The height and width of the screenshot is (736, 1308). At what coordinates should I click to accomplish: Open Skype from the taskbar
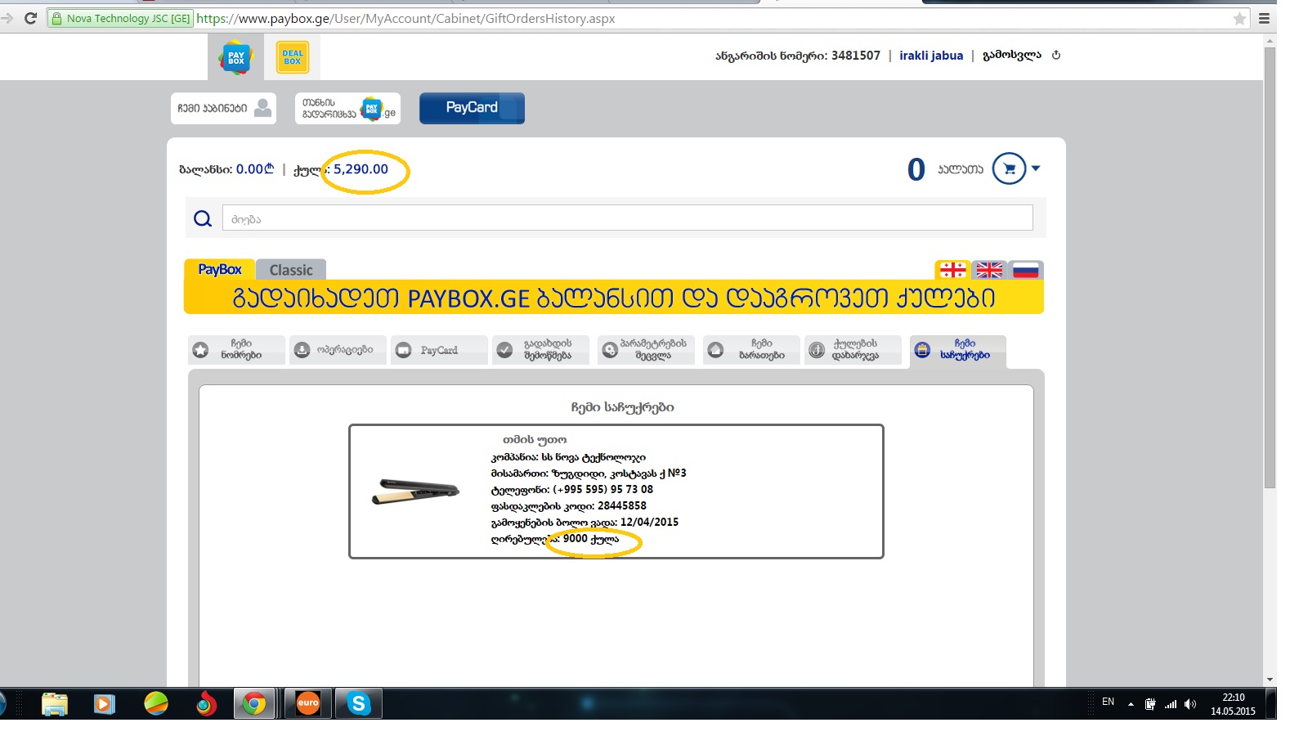[359, 704]
